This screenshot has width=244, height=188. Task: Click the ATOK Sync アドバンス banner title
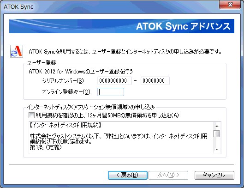(183, 26)
